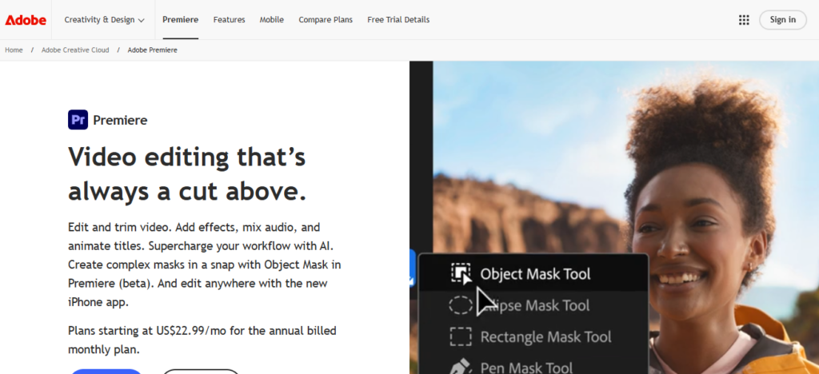The image size is (819, 374).
Task: Click the Adobe logo
Action: [26, 20]
